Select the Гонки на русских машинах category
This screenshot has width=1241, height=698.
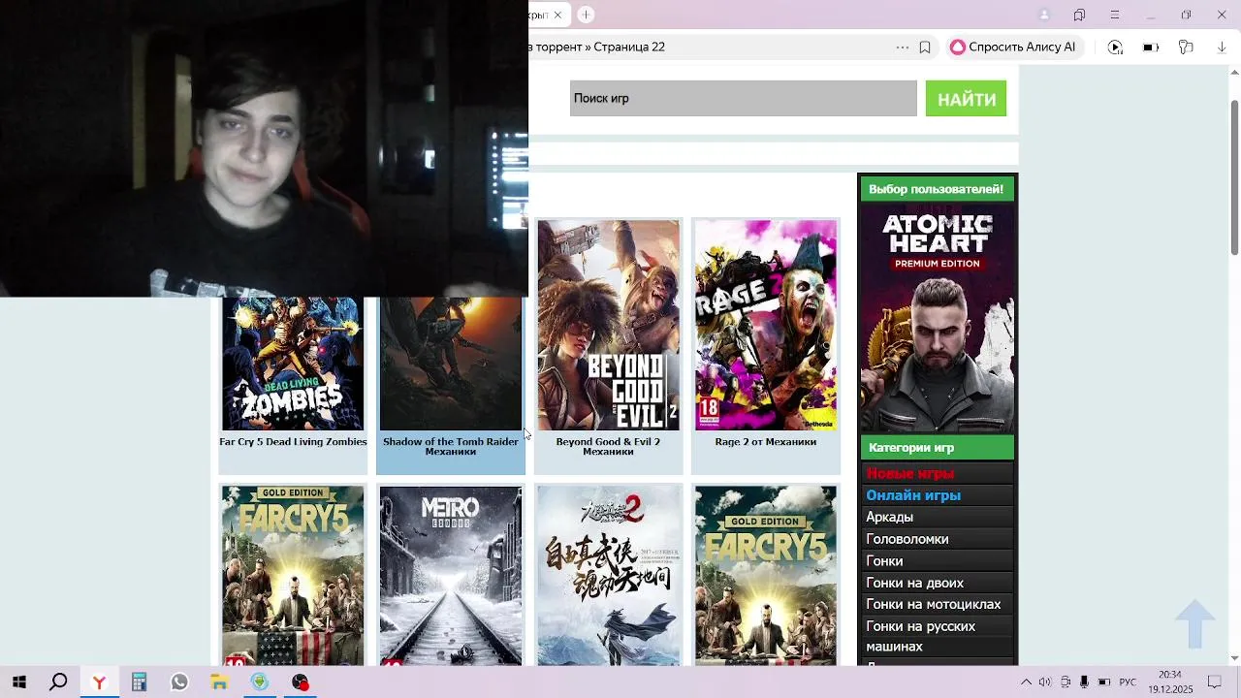pos(921,636)
